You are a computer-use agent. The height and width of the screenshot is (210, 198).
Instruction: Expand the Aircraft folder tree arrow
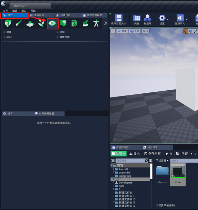tap(114, 169)
